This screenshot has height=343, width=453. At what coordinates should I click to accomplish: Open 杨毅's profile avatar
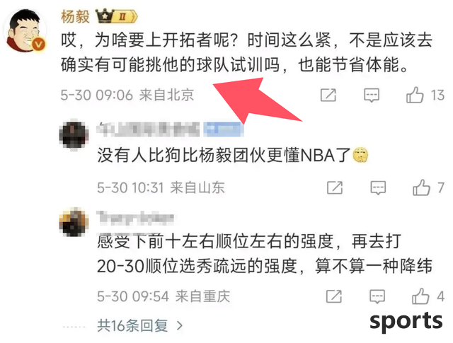click(x=25, y=30)
